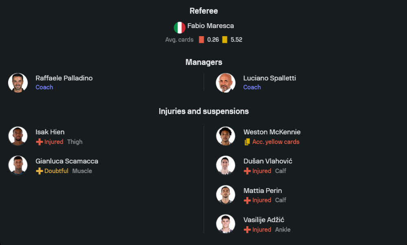
Task: Open Raffaele Palladino's manager page
Action: pos(64,78)
